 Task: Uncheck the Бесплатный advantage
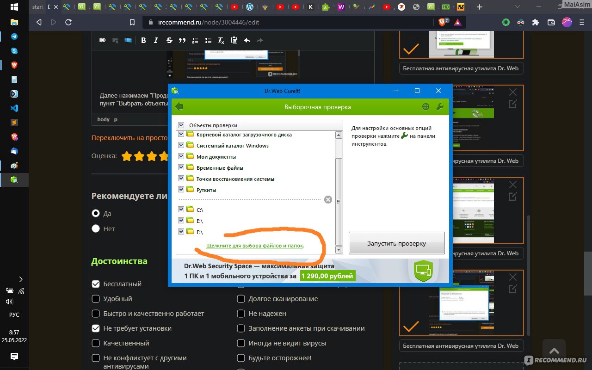pos(96,284)
